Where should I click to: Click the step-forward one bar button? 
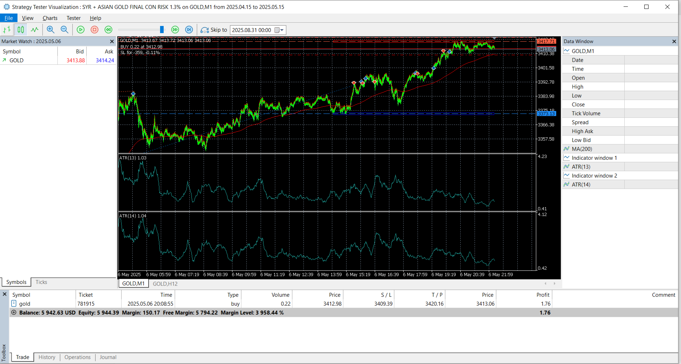pos(189,30)
